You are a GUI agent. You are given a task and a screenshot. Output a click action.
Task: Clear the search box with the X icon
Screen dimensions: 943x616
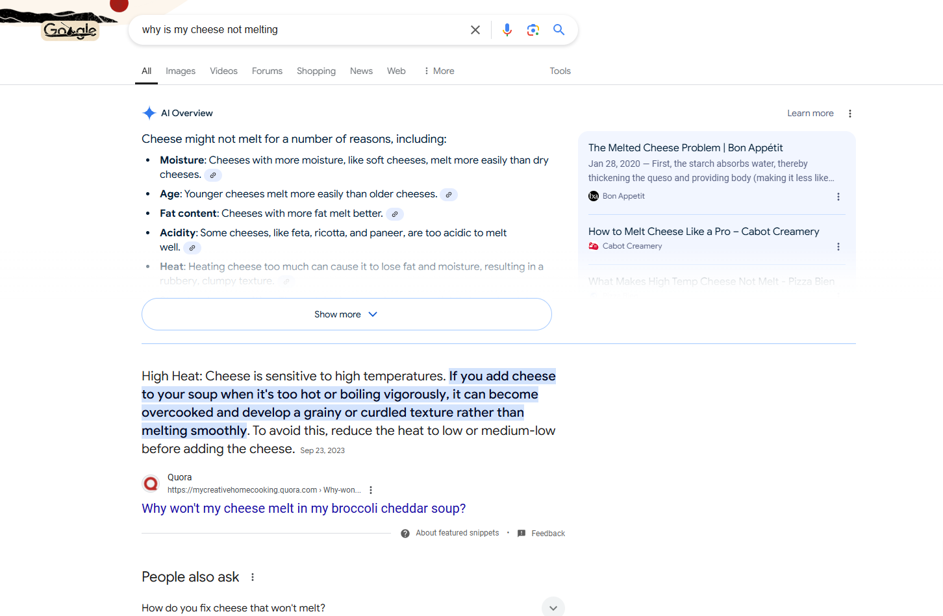point(475,30)
